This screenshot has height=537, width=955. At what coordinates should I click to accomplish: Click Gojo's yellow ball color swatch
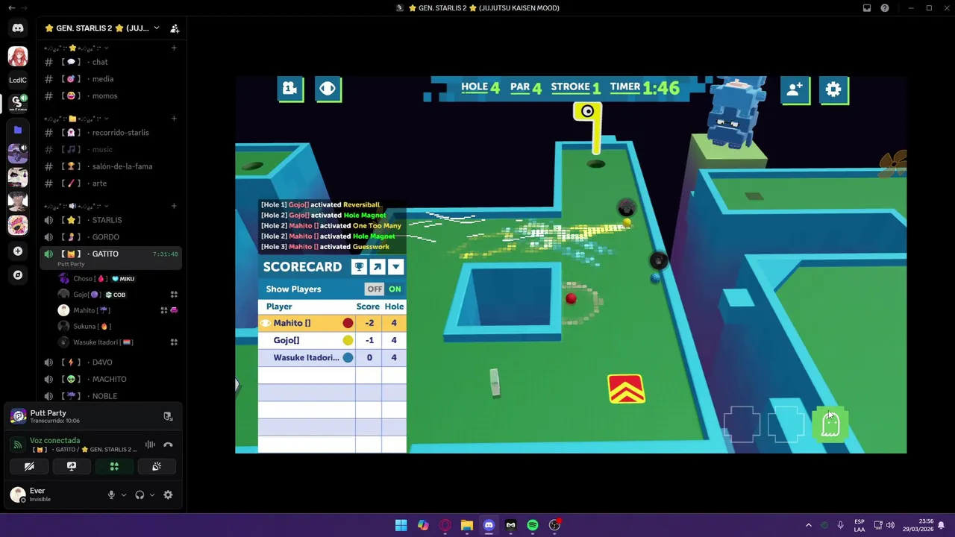[x=348, y=340]
